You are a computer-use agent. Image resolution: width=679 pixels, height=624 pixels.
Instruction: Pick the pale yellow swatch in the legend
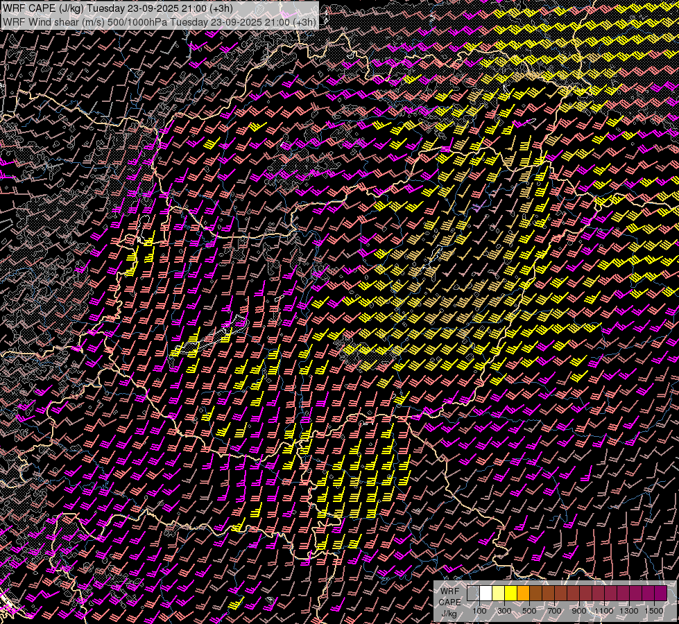498,593
